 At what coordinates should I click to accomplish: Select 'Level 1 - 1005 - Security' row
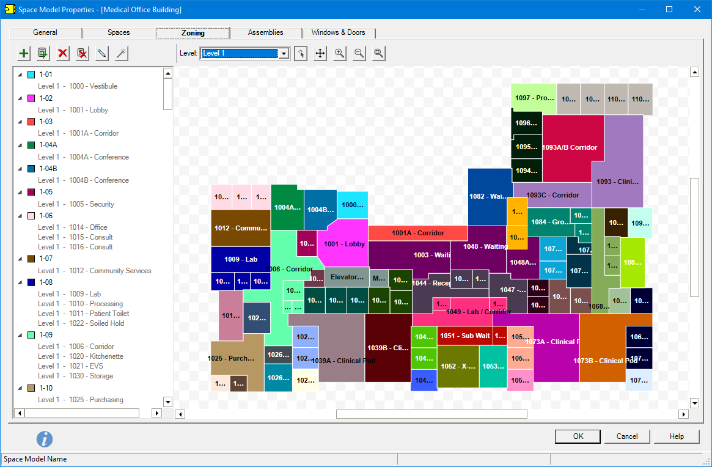click(x=76, y=204)
